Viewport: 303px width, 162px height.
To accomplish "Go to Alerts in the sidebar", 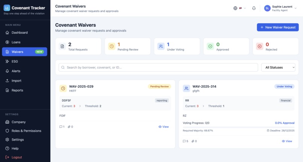I will point(24,71).
